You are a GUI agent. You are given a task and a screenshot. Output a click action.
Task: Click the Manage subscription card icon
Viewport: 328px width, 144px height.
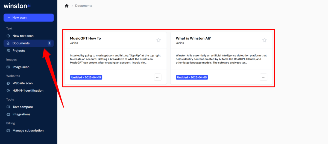click(8, 131)
